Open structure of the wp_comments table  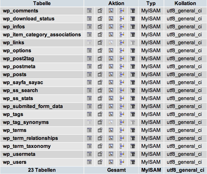pyautogui.click(x=100, y=11)
